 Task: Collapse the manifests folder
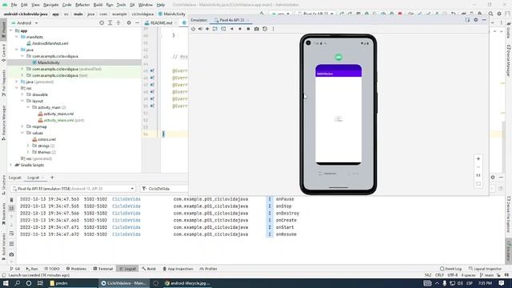click(x=17, y=37)
